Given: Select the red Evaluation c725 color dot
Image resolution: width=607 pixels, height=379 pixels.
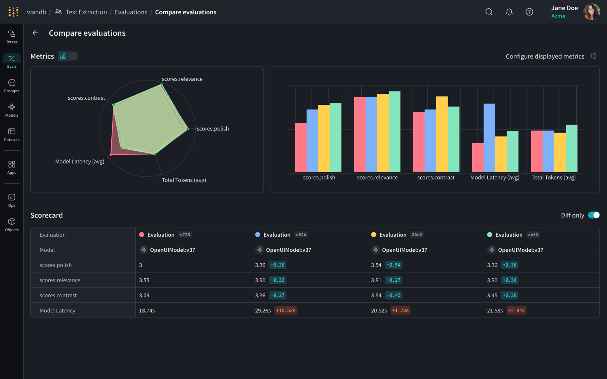Looking at the screenshot, I should [142, 235].
